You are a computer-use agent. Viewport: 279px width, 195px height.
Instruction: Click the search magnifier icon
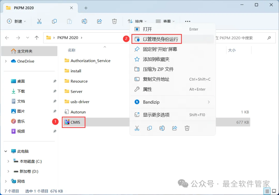click(269, 38)
